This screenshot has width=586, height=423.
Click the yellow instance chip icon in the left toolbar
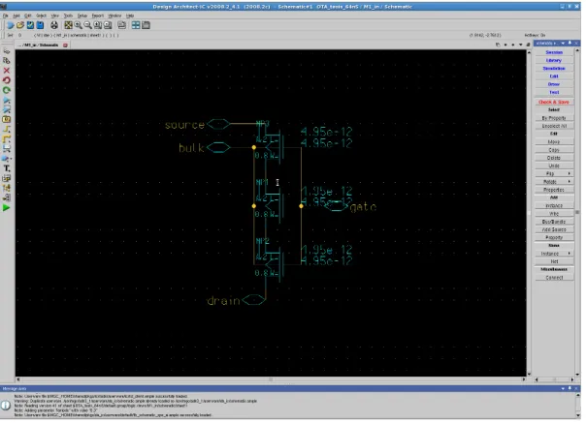point(7,119)
